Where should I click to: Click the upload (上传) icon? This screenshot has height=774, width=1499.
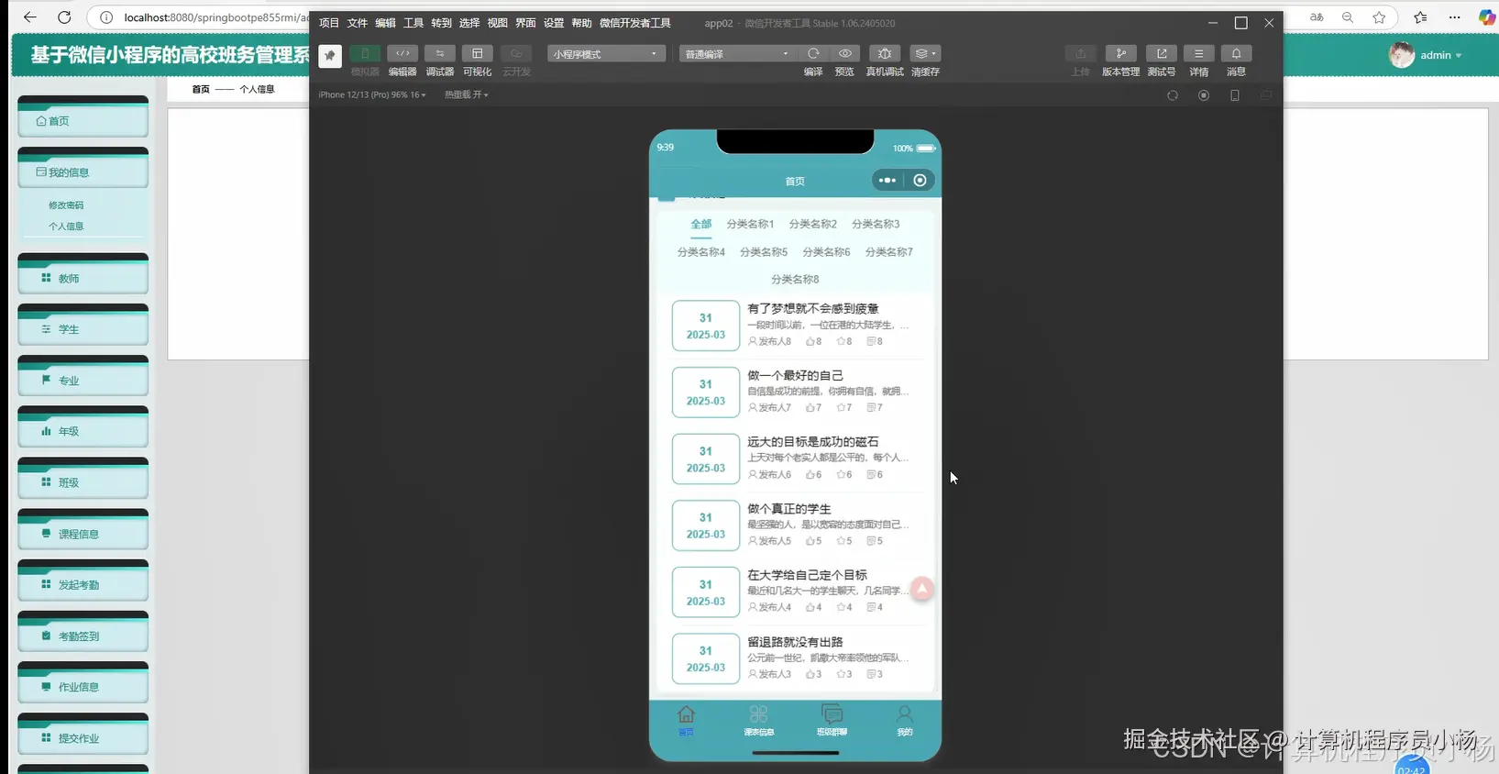1080,53
